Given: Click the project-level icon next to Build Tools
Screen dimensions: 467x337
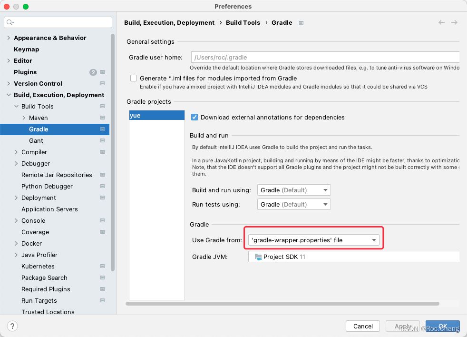Looking at the screenshot, I should point(102,106).
